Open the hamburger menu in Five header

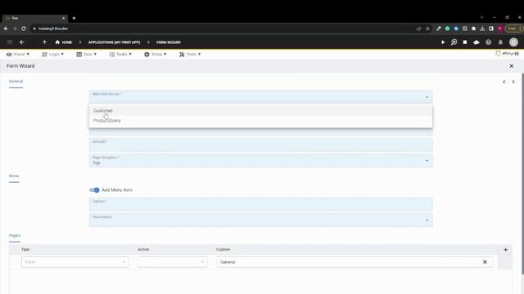tap(10, 42)
